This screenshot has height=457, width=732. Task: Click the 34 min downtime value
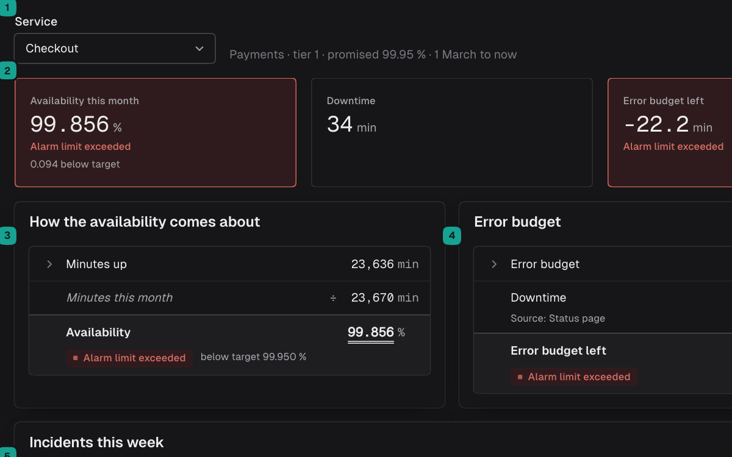pos(351,125)
